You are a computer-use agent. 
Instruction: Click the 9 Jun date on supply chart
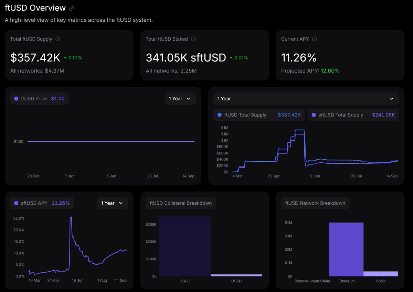point(315,176)
